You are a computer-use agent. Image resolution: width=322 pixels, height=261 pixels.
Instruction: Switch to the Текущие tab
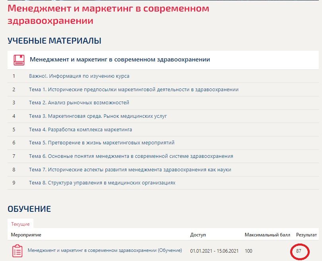20,224
